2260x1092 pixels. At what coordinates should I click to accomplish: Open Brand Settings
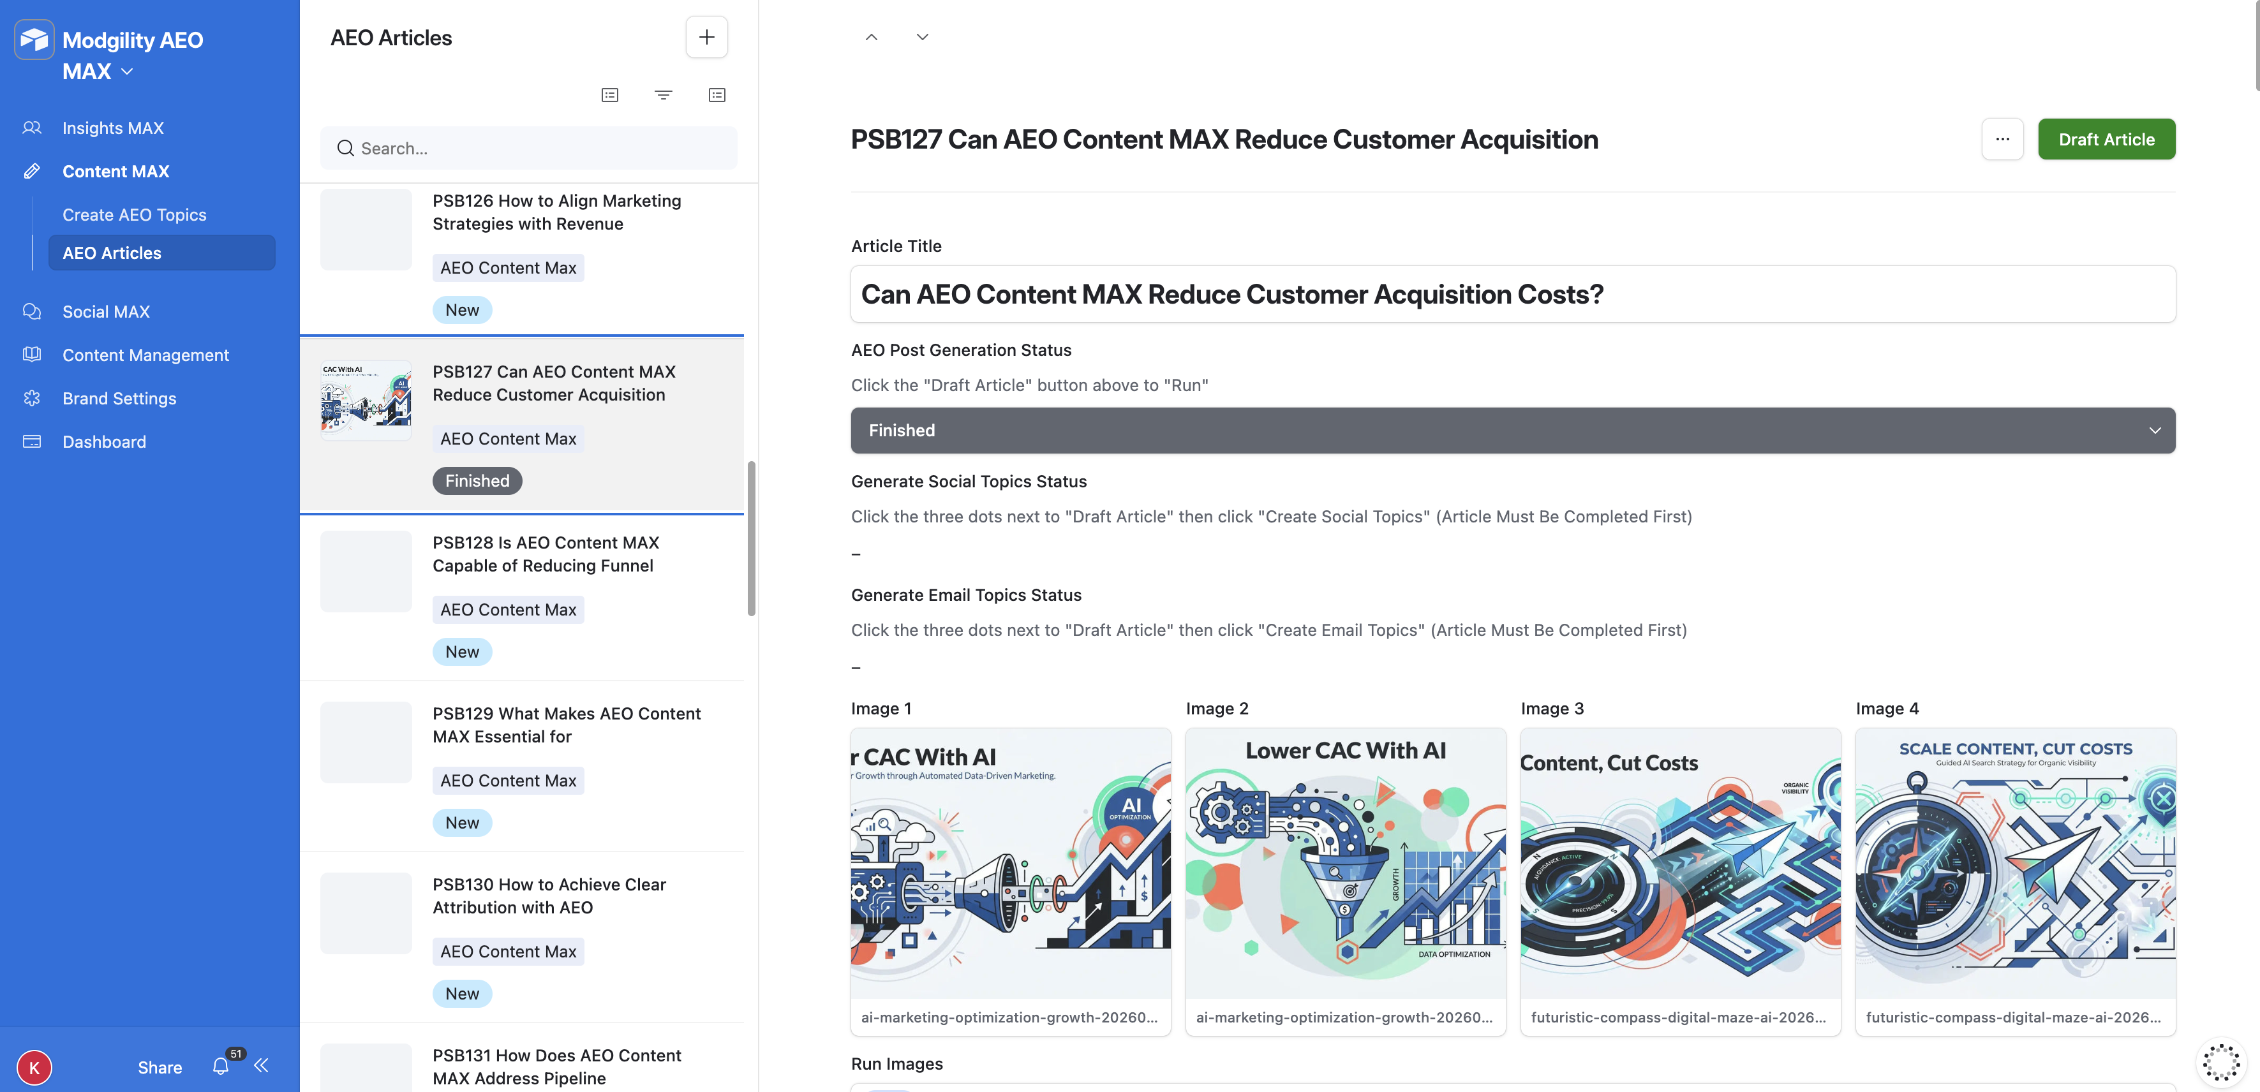click(119, 399)
